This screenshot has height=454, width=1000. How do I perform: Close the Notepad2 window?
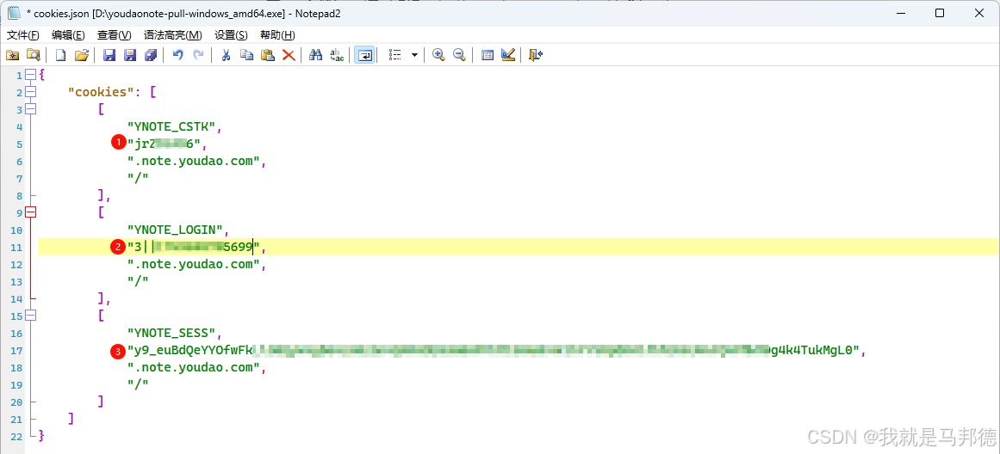pyautogui.click(x=979, y=14)
